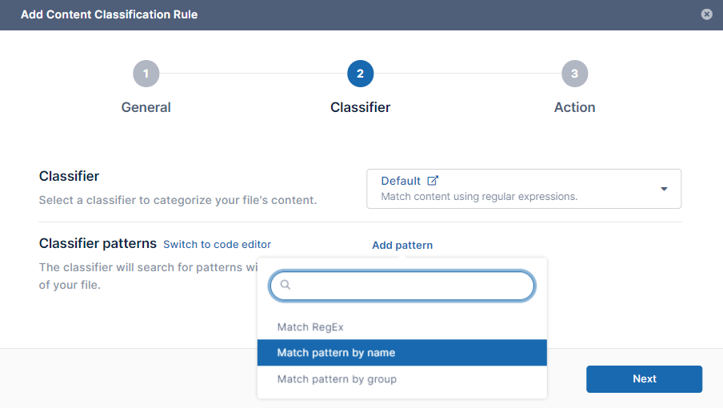
Task: Click the classifier description 'Match content using regular expressions'
Action: (x=478, y=196)
